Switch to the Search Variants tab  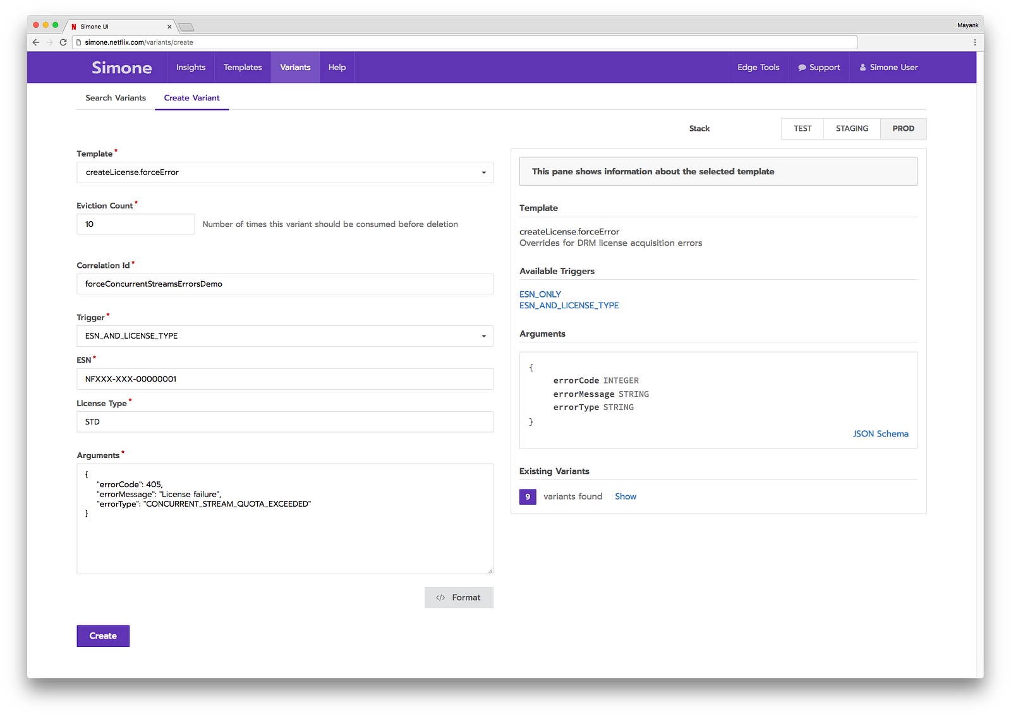click(x=116, y=98)
